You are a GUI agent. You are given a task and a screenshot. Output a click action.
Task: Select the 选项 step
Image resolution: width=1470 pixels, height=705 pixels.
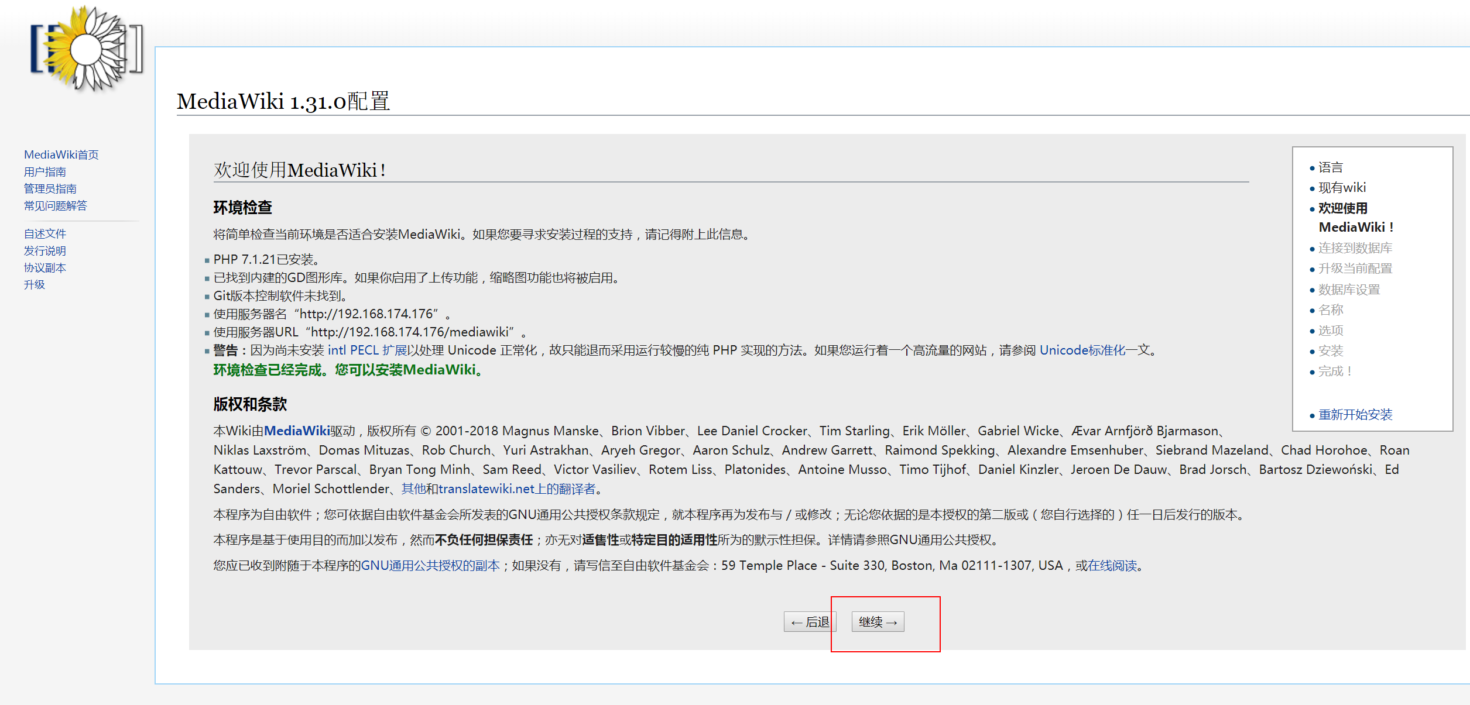tap(1331, 331)
